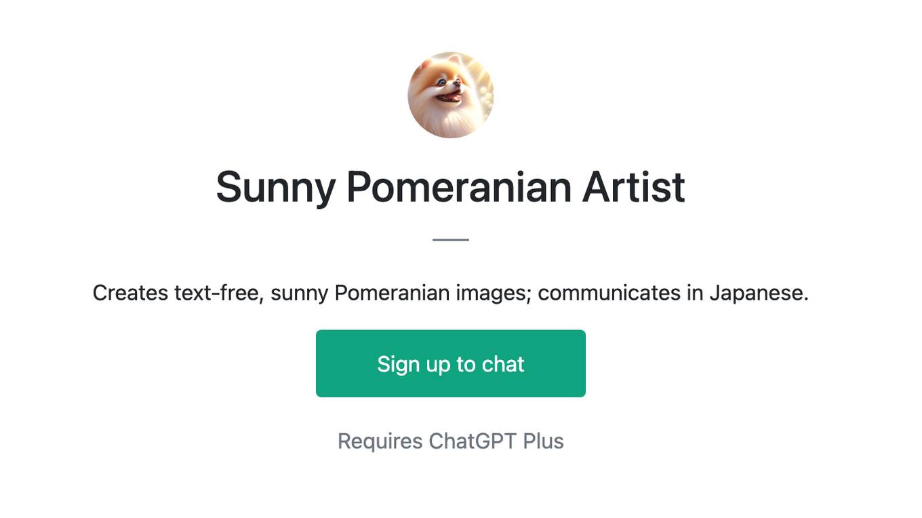Click the dog's open mouth in the avatar
Image resolution: width=922 pixels, height=518 pixels.
coord(449,97)
